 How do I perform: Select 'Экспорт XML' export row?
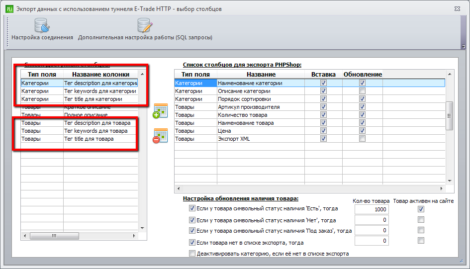tap(310, 139)
